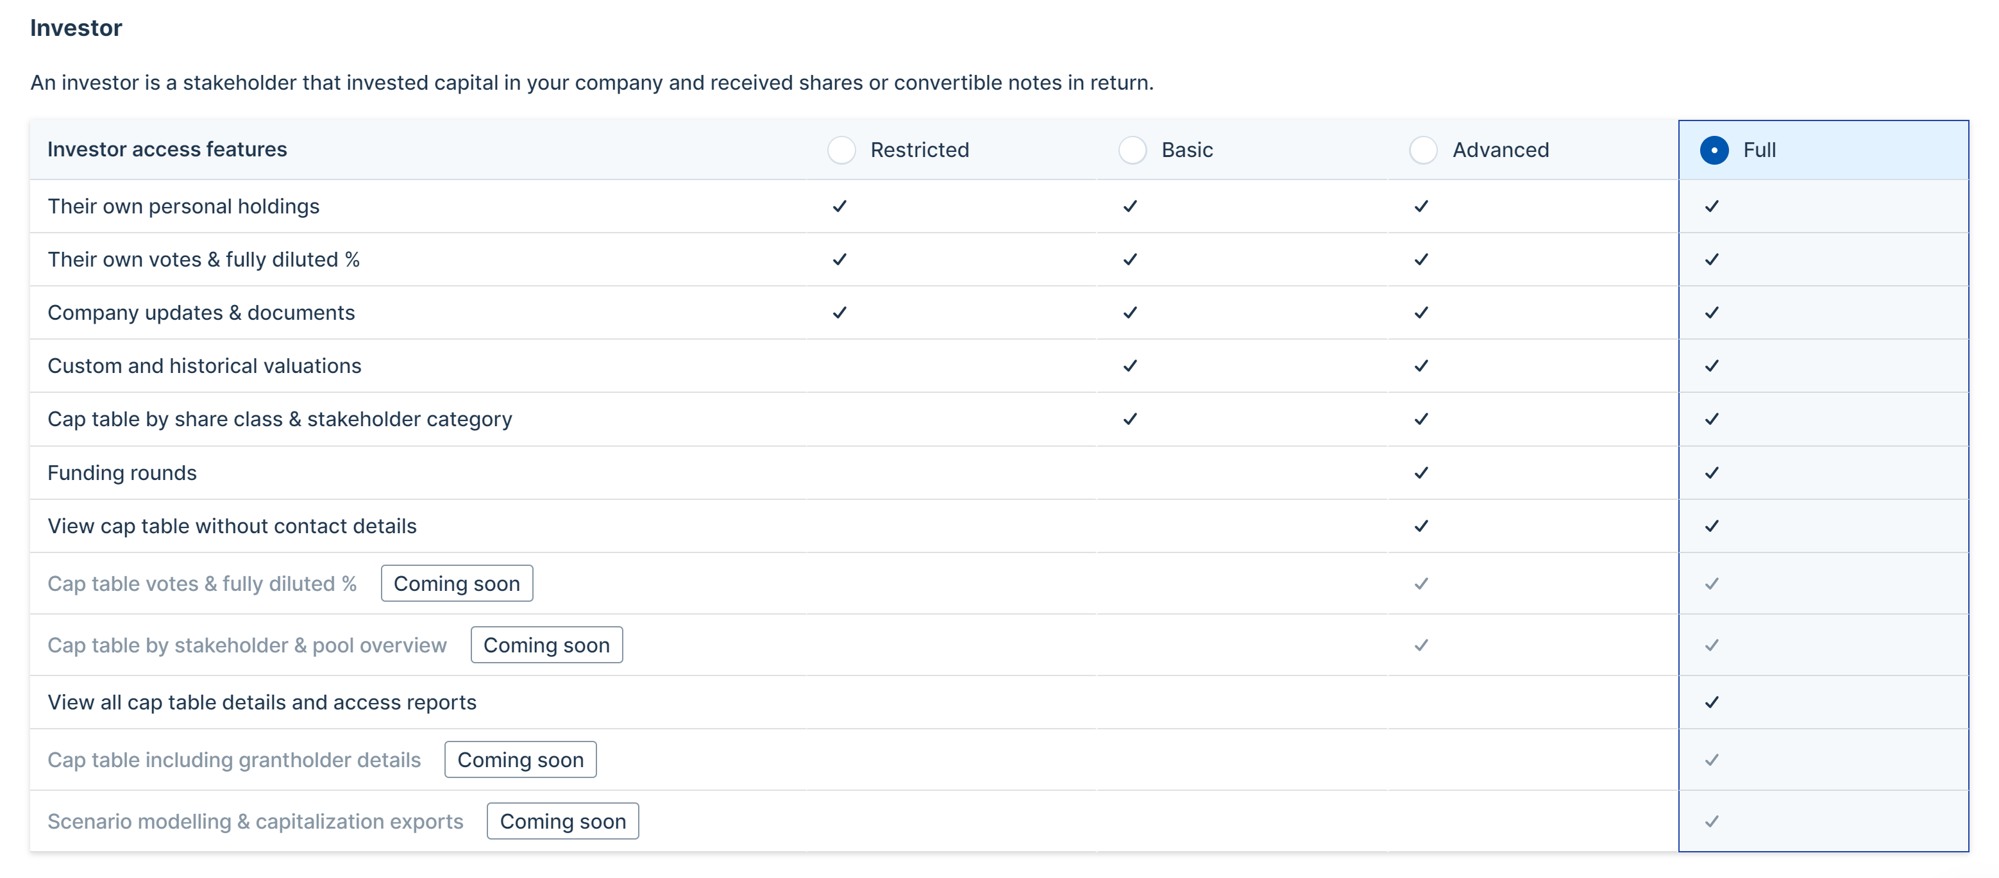Click the 'Investor' section heading
The height and width of the screenshot is (878, 1999).
(x=76, y=28)
